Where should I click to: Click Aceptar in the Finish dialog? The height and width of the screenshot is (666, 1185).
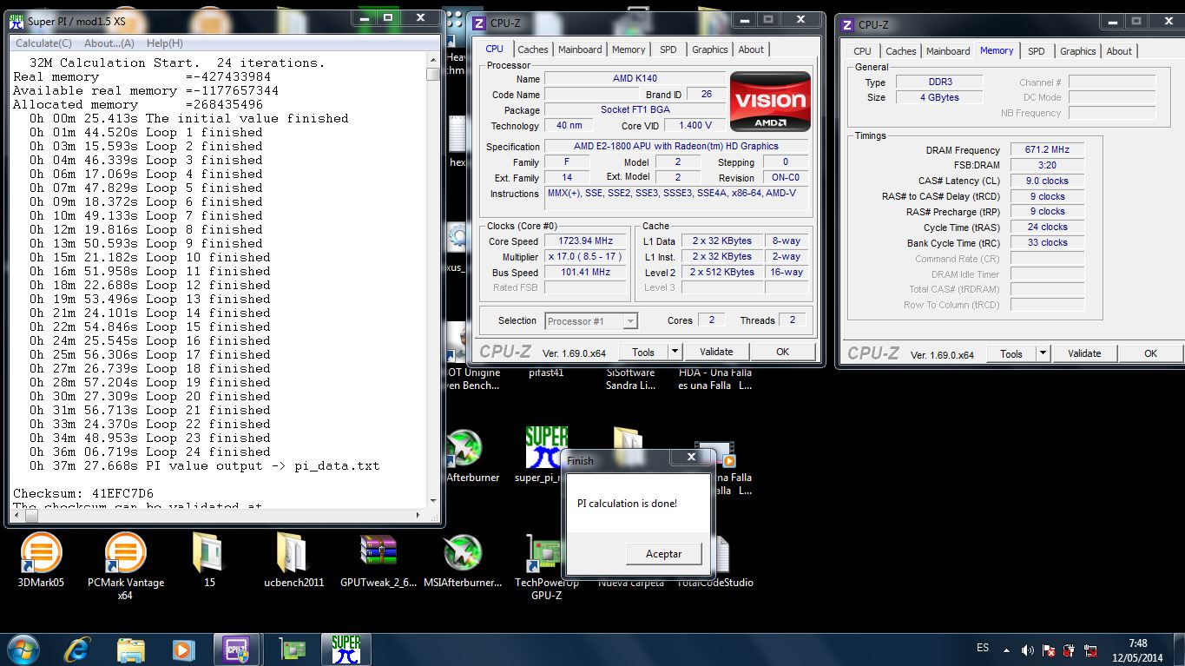663,553
